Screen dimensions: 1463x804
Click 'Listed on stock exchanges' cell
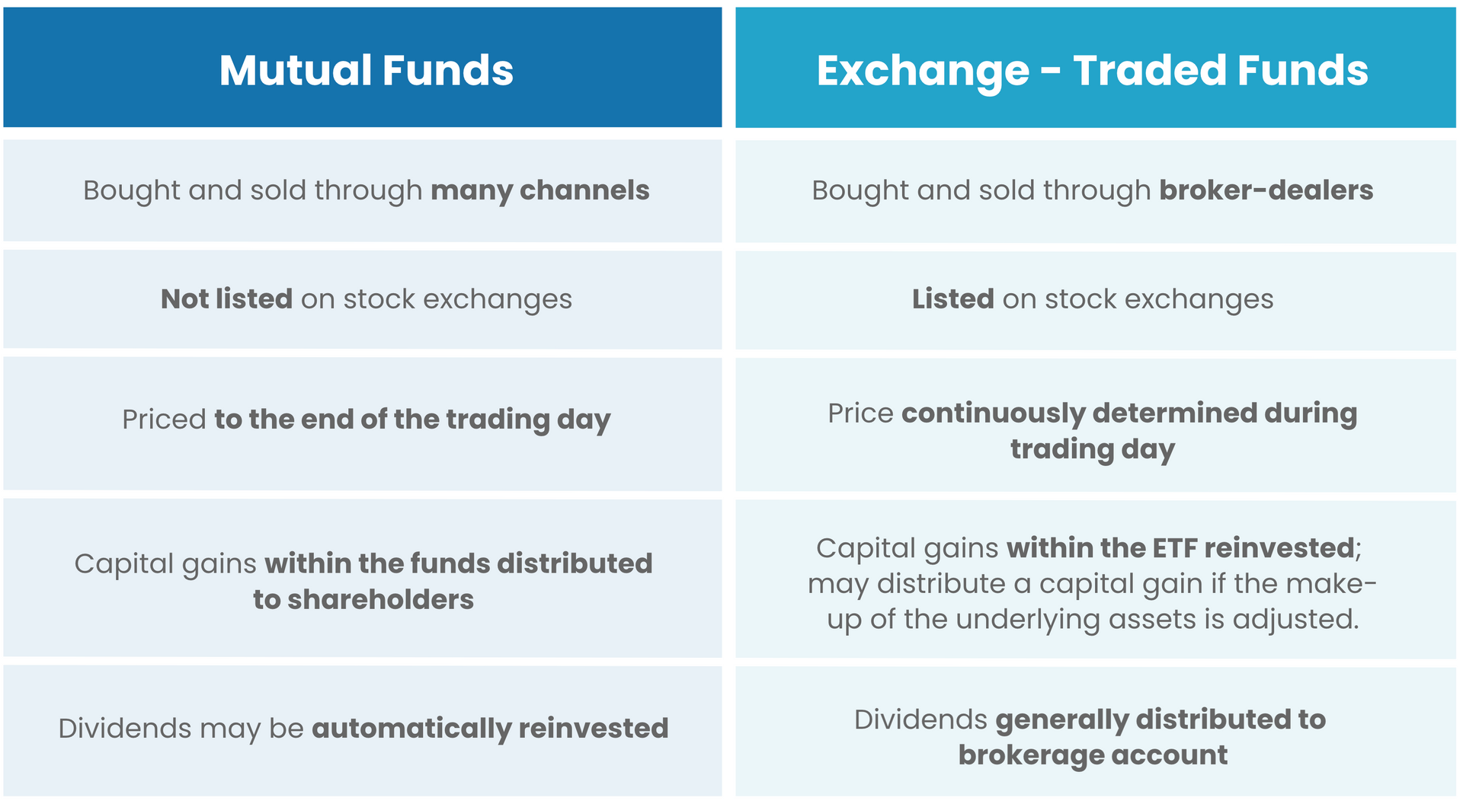tap(1095, 301)
